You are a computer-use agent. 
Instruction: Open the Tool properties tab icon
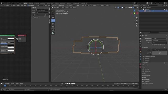coord(140,36)
